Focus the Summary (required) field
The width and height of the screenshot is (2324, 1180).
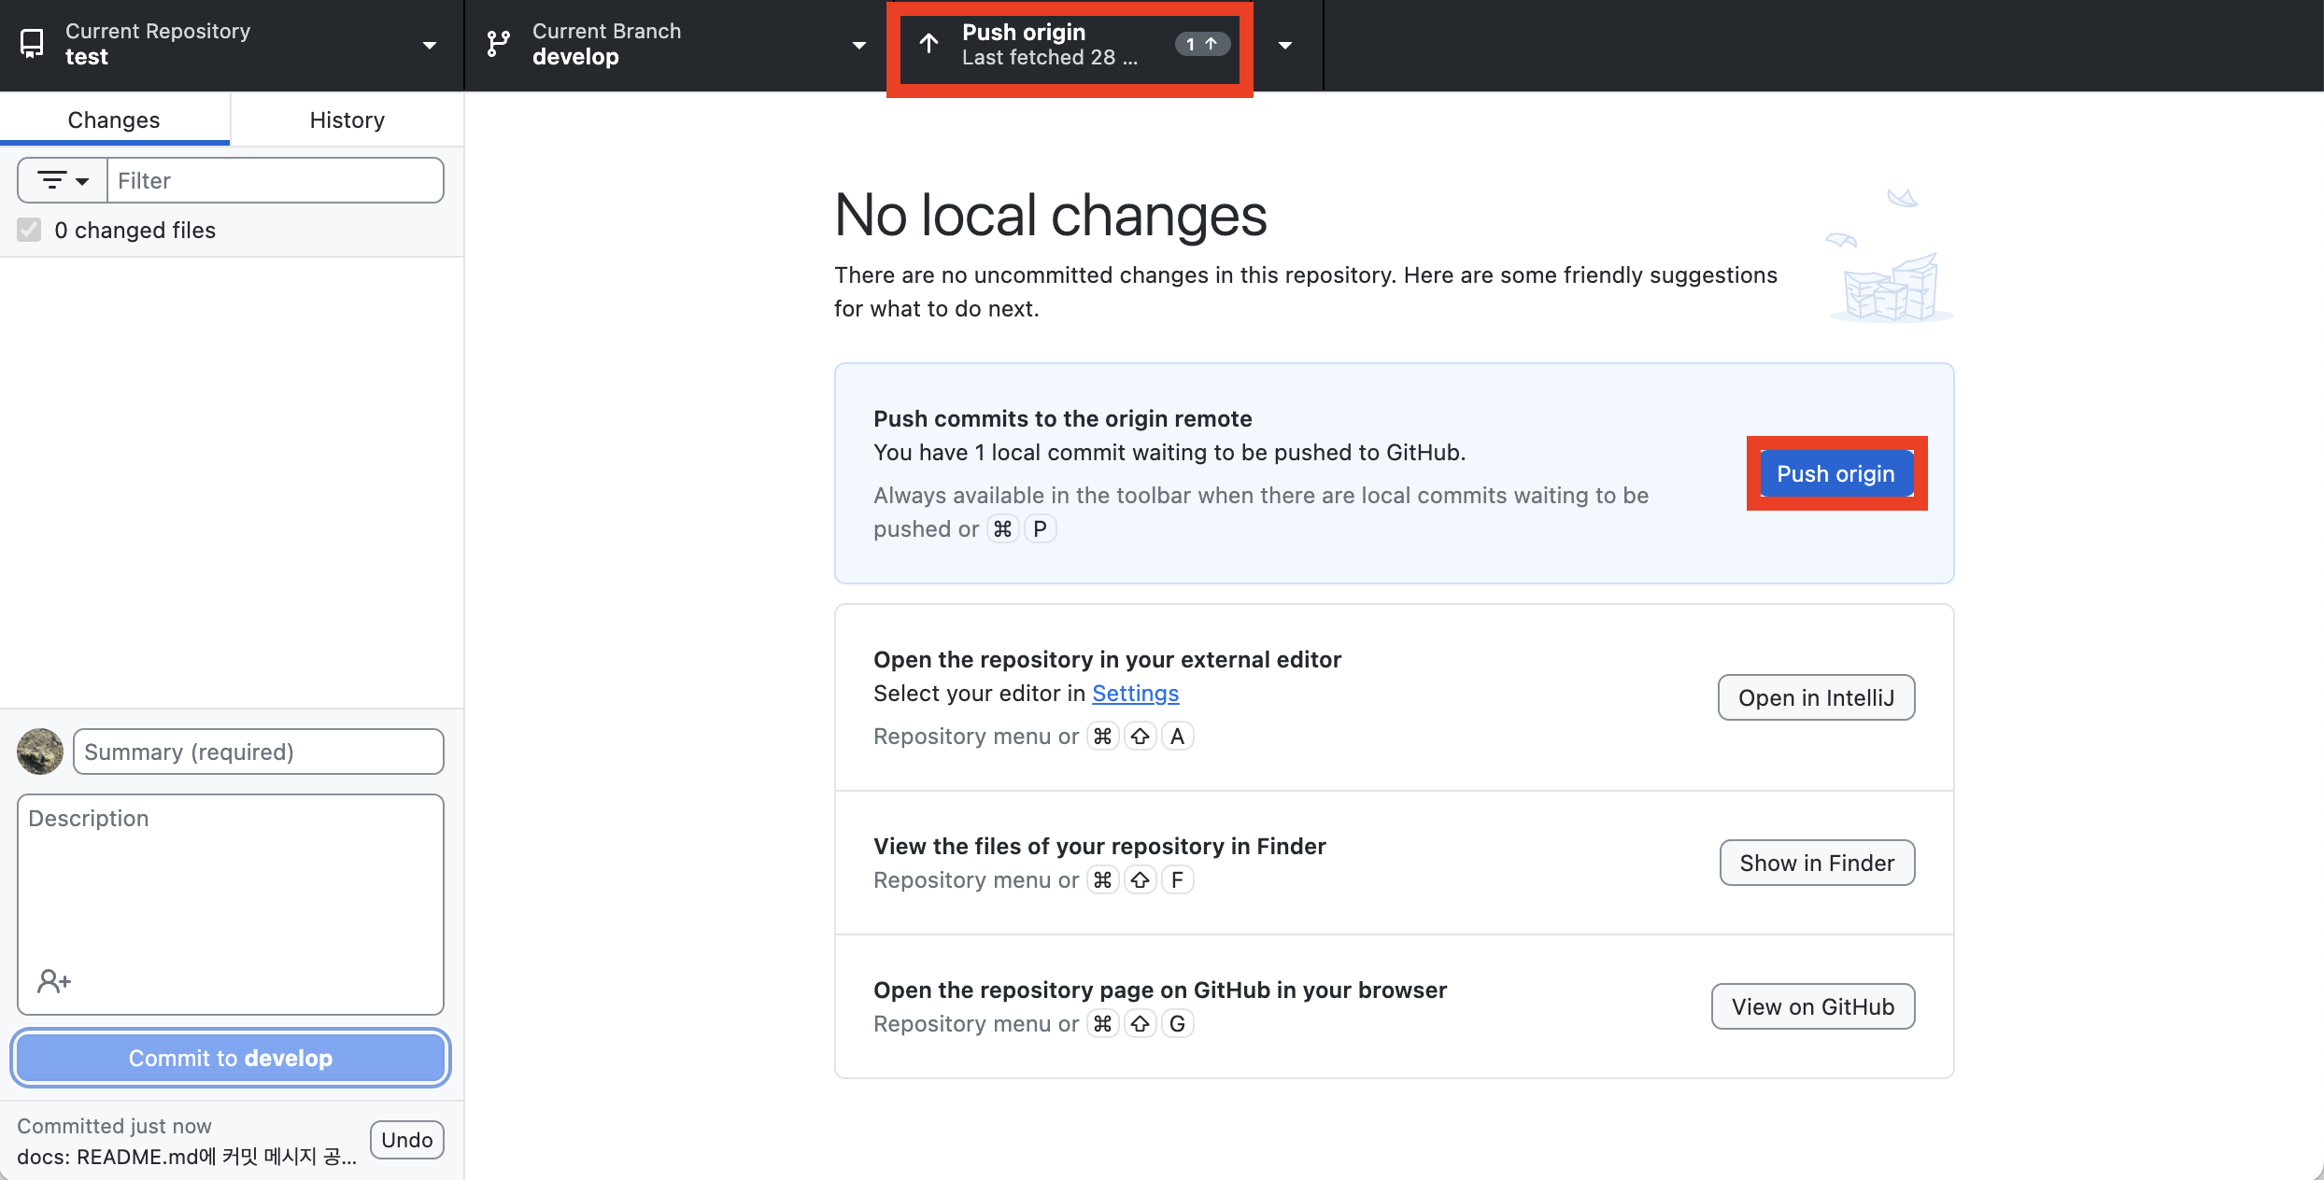coord(258,752)
